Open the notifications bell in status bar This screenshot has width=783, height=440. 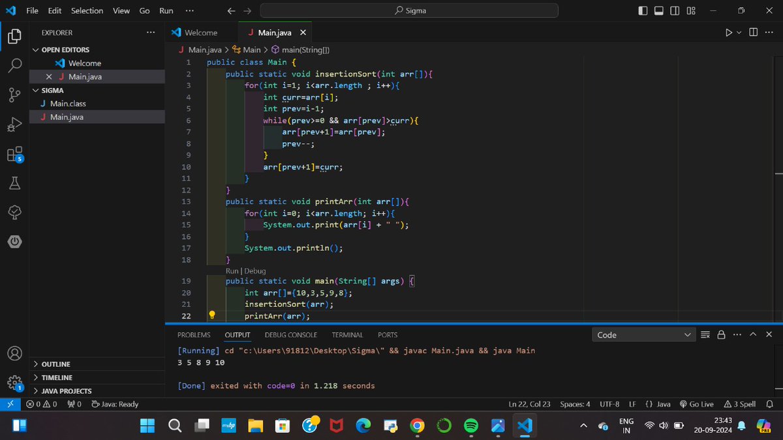769,404
